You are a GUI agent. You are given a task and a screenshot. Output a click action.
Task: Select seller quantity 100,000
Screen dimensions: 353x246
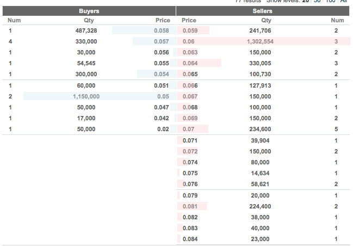click(260, 107)
